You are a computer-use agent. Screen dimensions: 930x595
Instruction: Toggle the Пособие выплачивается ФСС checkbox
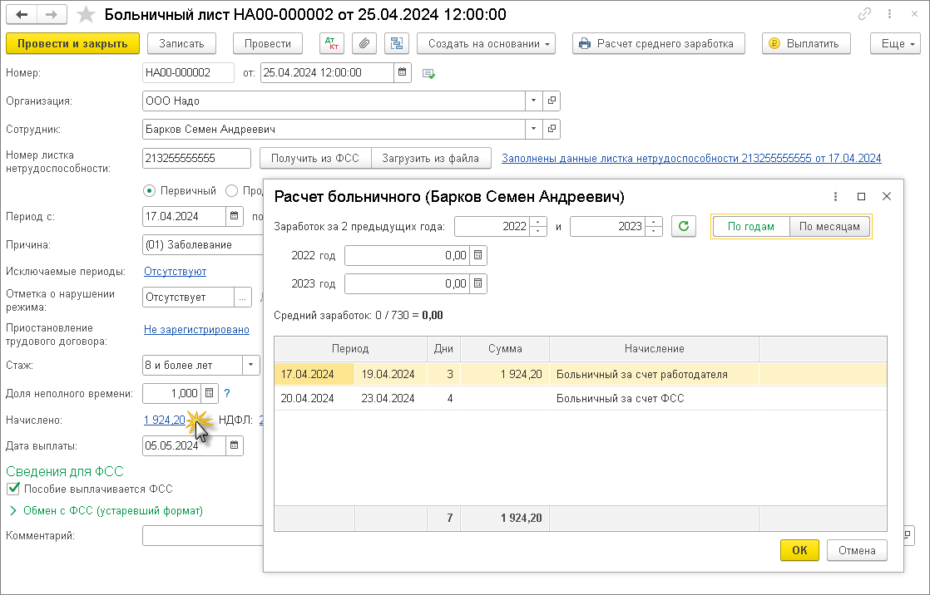[x=12, y=489]
